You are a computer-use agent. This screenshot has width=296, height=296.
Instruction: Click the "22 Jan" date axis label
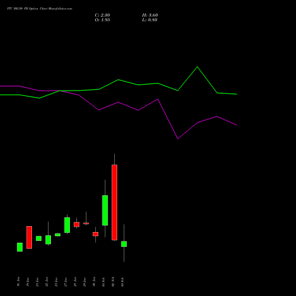tap(47, 282)
